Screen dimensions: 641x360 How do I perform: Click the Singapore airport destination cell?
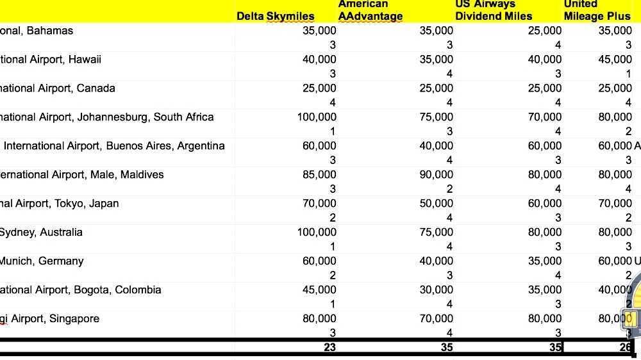click(x=50, y=319)
